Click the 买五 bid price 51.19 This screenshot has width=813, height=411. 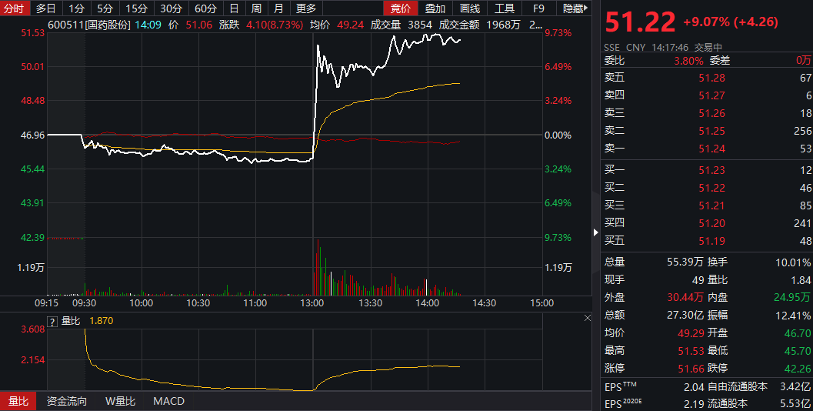click(711, 241)
